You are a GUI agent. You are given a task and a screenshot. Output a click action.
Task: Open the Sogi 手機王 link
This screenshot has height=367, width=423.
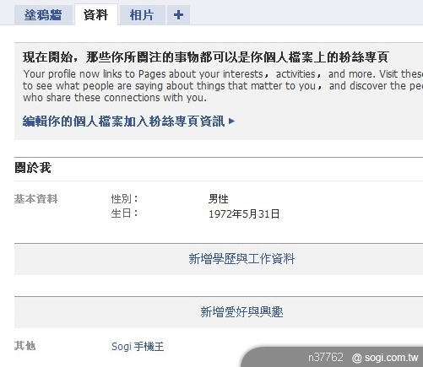138,346
